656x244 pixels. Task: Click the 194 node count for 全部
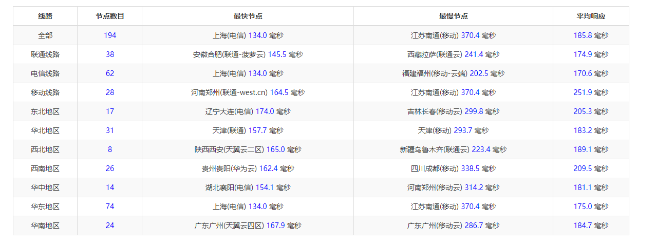(109, 35)
